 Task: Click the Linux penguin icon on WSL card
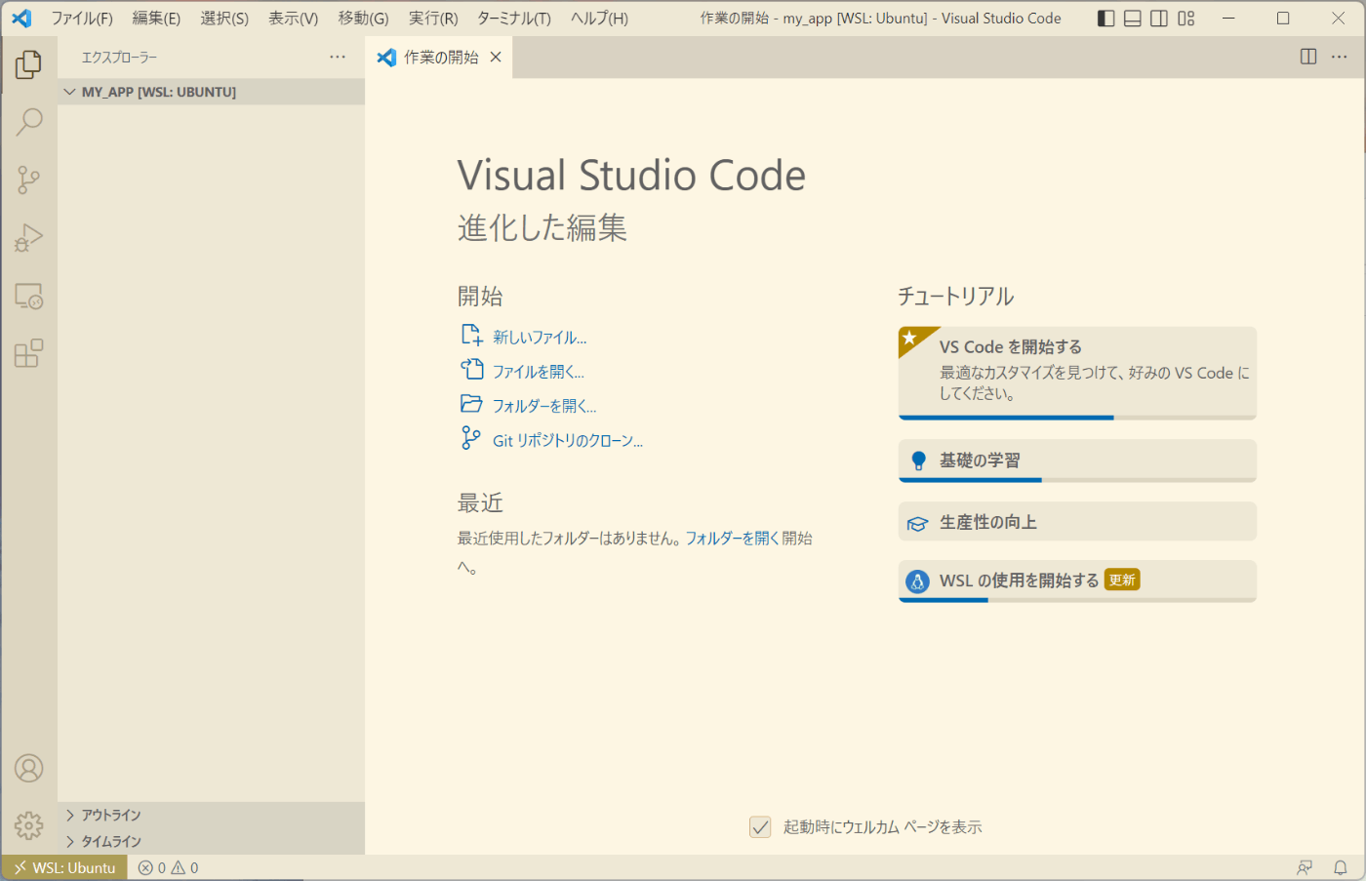click(x=917, y=581)
